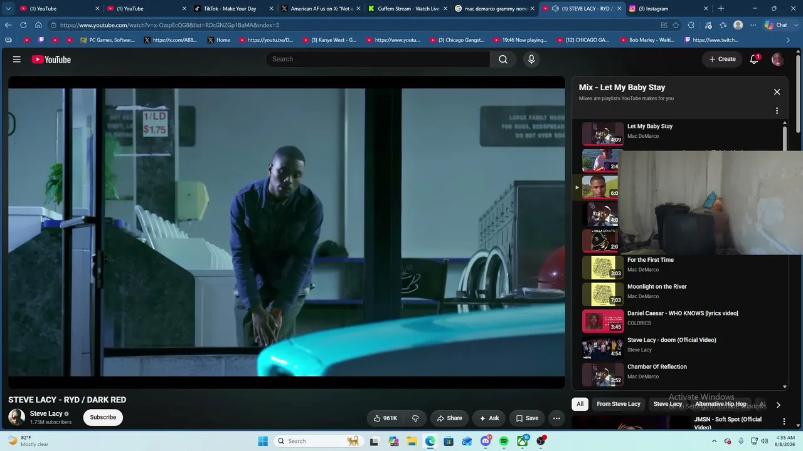Open the Xbox app on the taskbar

coord(522,441)
